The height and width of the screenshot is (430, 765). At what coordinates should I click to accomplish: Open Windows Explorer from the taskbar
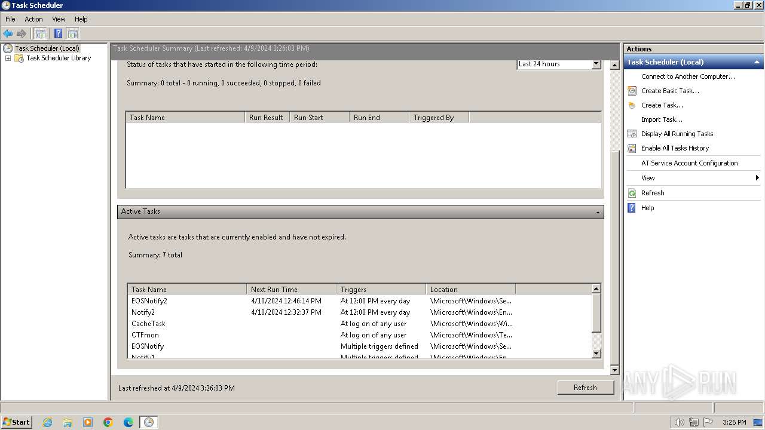68,422
